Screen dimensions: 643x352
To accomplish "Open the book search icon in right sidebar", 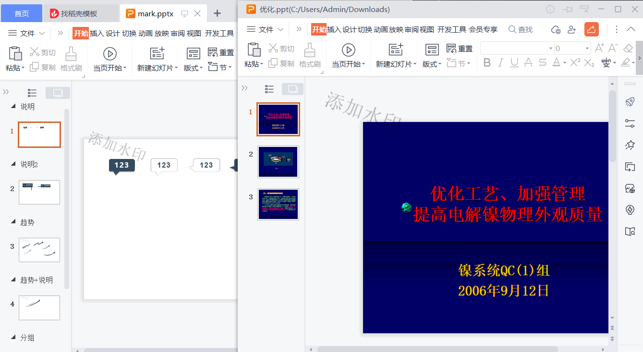I will pyautogui.click(x=630, y=231).
